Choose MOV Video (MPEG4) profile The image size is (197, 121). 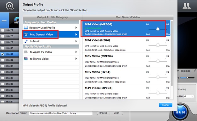tap(126, 60)
